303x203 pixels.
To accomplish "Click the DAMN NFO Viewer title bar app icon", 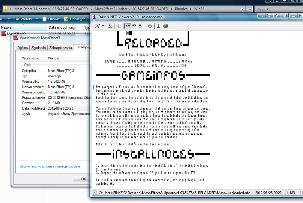I will click(x=94, y=17).
